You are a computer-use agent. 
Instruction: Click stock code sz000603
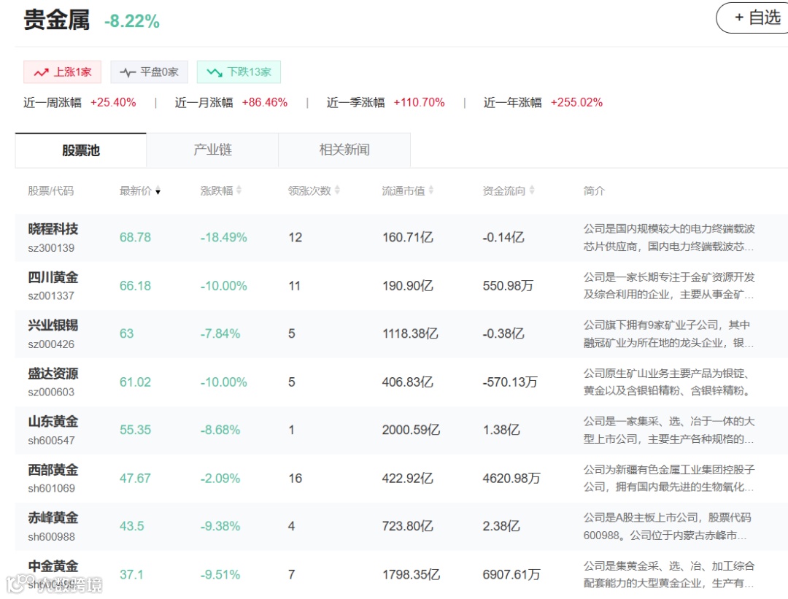(51, 392)
